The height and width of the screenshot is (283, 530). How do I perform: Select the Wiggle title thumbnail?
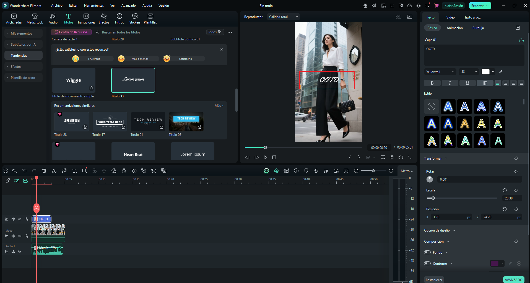(x=74, y=80)
